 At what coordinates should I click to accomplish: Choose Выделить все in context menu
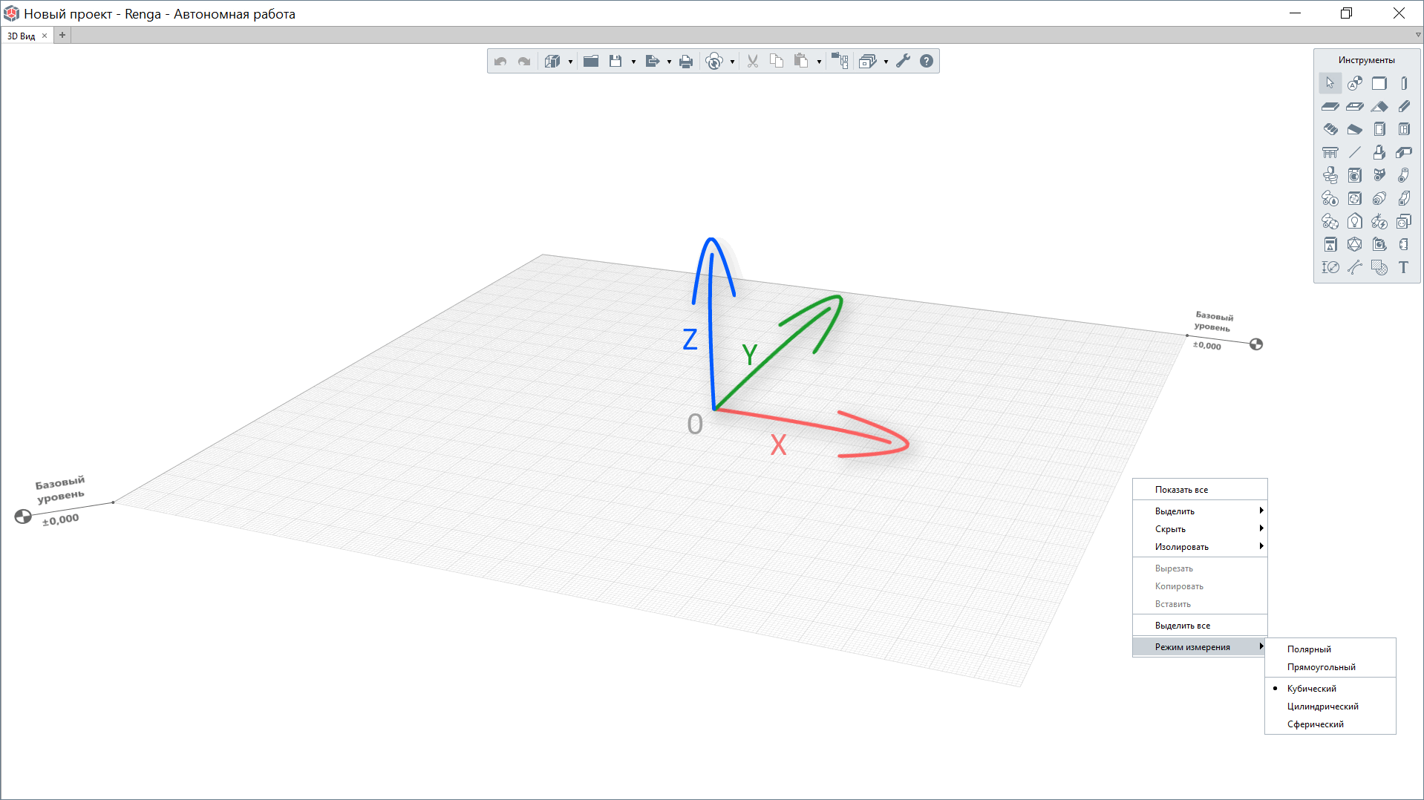1200,625
